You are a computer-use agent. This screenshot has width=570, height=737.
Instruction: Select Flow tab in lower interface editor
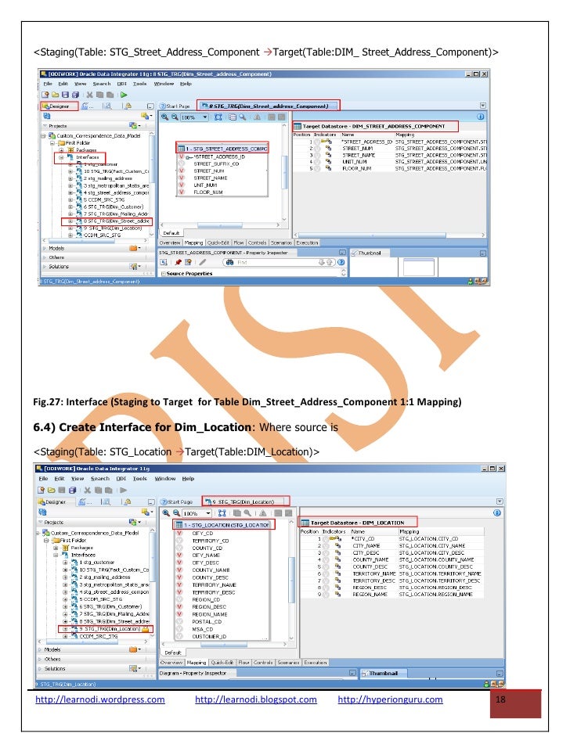(244, 663)
